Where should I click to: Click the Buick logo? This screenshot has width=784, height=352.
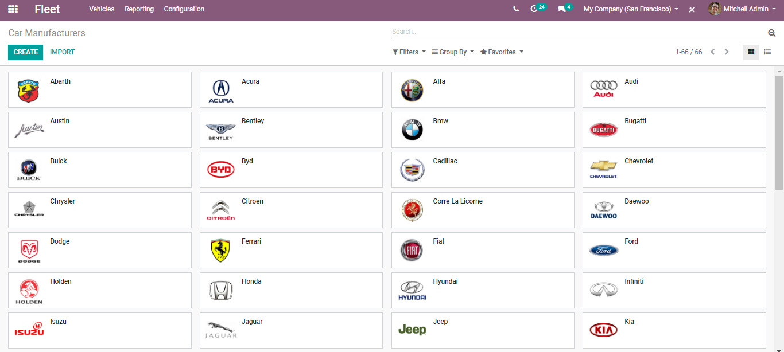(29, 171)
